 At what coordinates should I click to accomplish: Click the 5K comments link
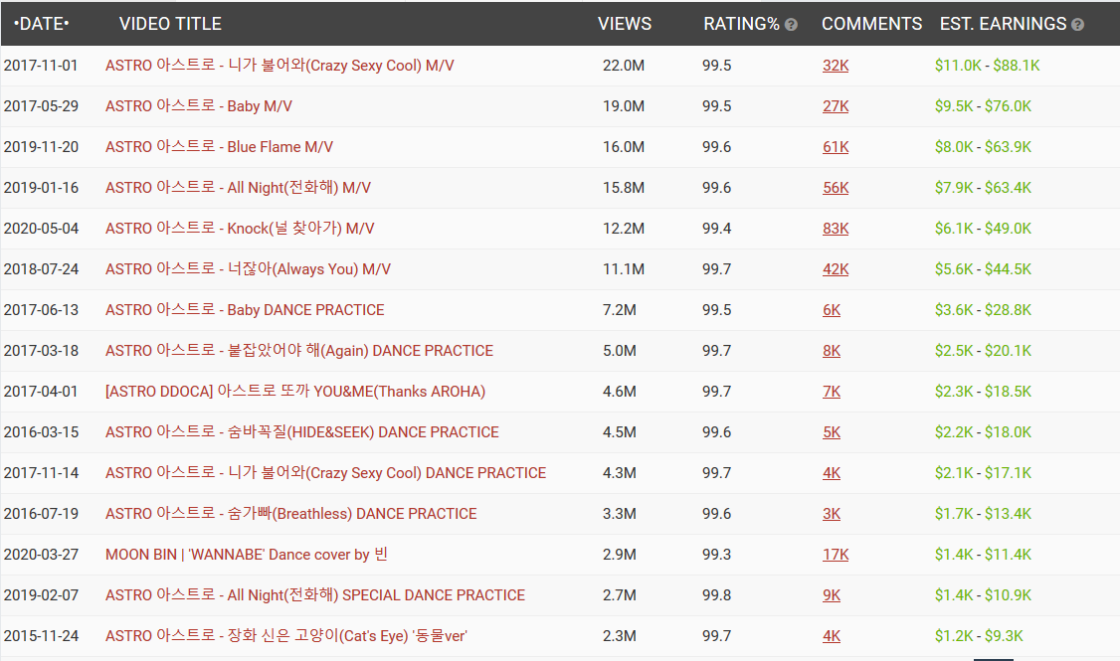[x=832, y=431]
